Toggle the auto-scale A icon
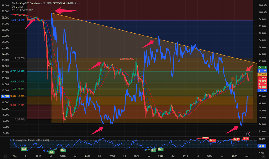Screen dimensions: 269x159 [x=263, y=156]
